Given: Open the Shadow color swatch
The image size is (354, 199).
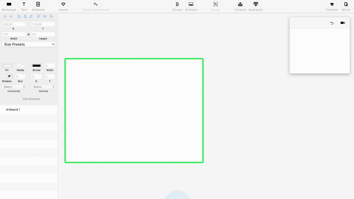Looking at the screenshot, I should click(x=9, y=76).
